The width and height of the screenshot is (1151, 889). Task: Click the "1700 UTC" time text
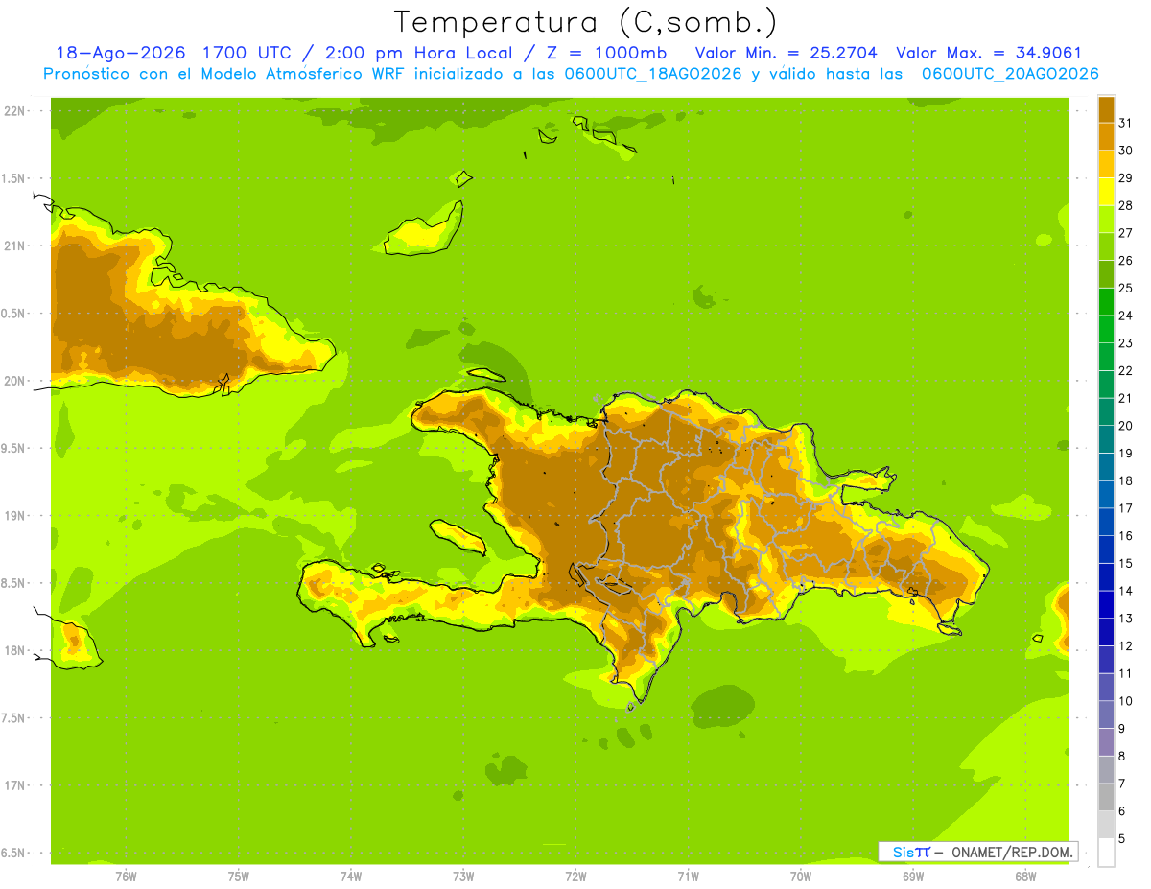pos(247,54)
